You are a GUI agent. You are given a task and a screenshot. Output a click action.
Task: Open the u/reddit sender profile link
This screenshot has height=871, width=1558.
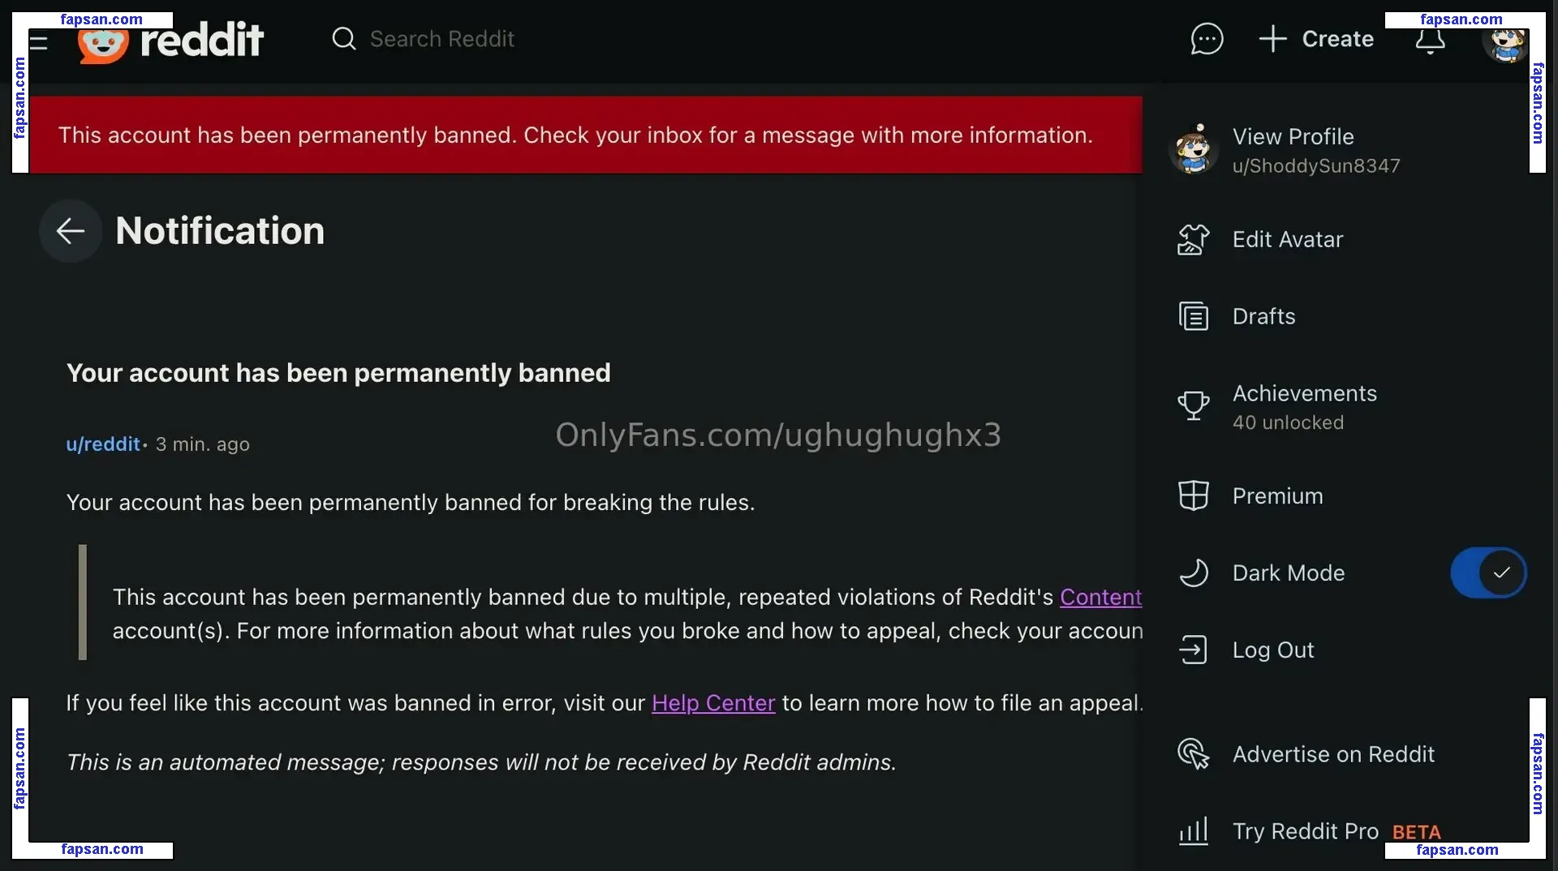click(103, 444)
